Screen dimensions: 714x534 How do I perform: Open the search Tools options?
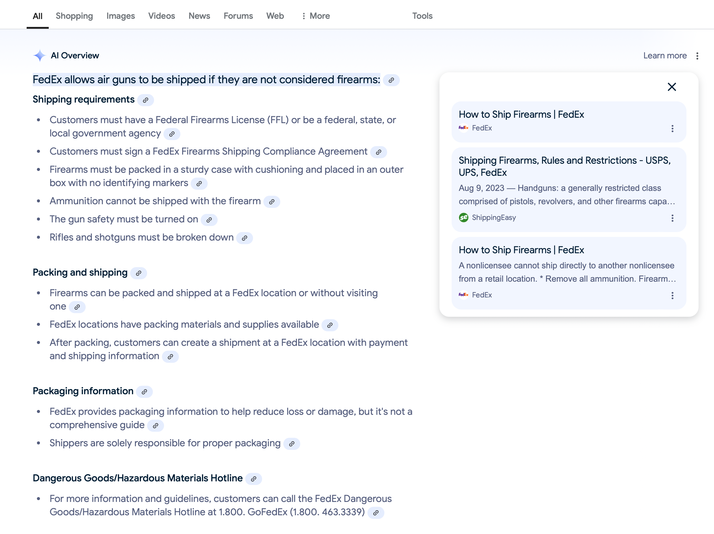tap(422, 16)
